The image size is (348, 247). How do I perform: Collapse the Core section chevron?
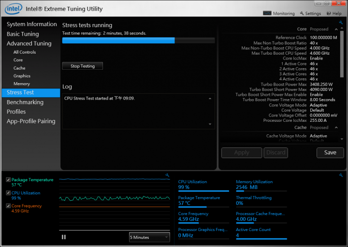pyautogui.click(x=336, y=29)
